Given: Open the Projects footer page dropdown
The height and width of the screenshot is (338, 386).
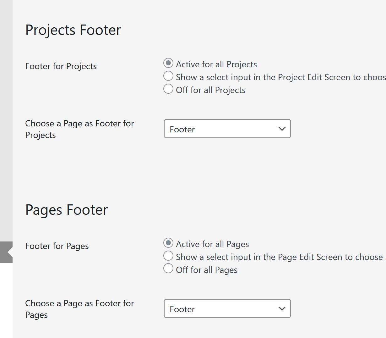Looking at the screenshot, I should pyautogui.click(x=227, y=129).
